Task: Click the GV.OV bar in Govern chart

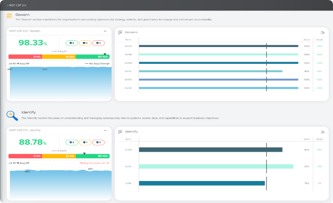Action: click(218, 46)
